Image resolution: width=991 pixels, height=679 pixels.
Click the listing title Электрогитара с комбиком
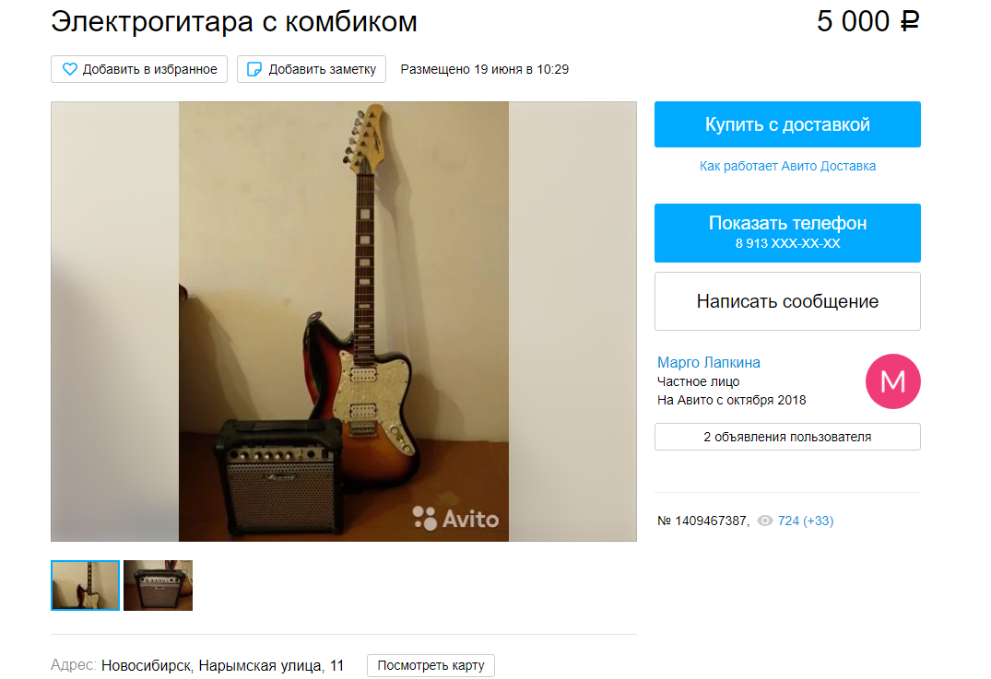click(x=234, y=22)
